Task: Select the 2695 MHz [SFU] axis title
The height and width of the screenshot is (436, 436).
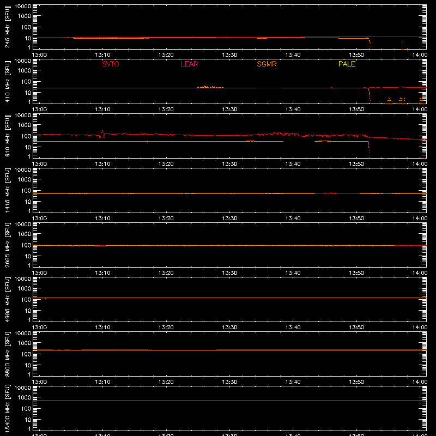Action: point(7,245)
